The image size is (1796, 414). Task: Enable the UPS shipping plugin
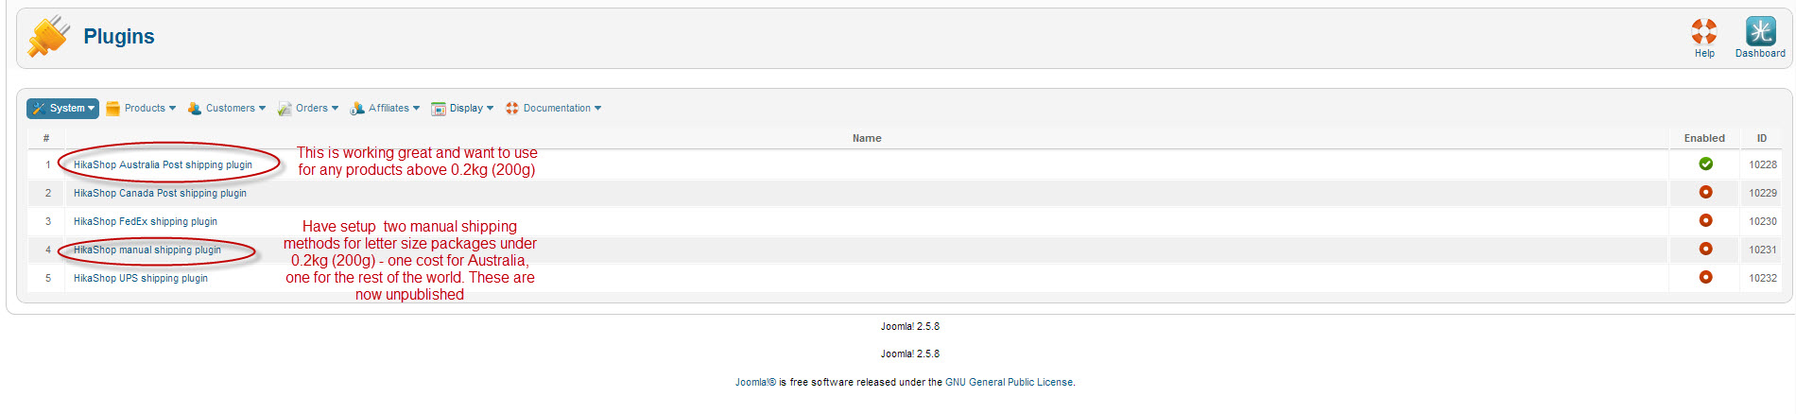1705,278
